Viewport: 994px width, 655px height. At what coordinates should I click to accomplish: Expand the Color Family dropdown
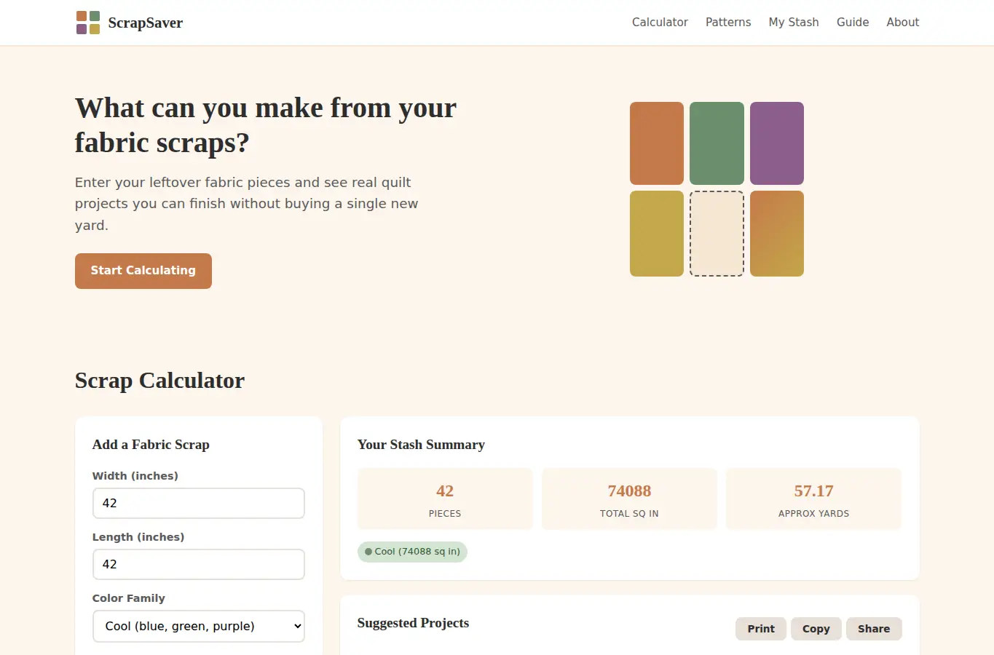point(199,626)
